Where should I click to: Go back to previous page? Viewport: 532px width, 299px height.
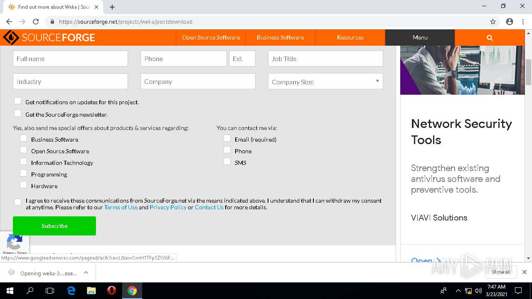[9, 22]
